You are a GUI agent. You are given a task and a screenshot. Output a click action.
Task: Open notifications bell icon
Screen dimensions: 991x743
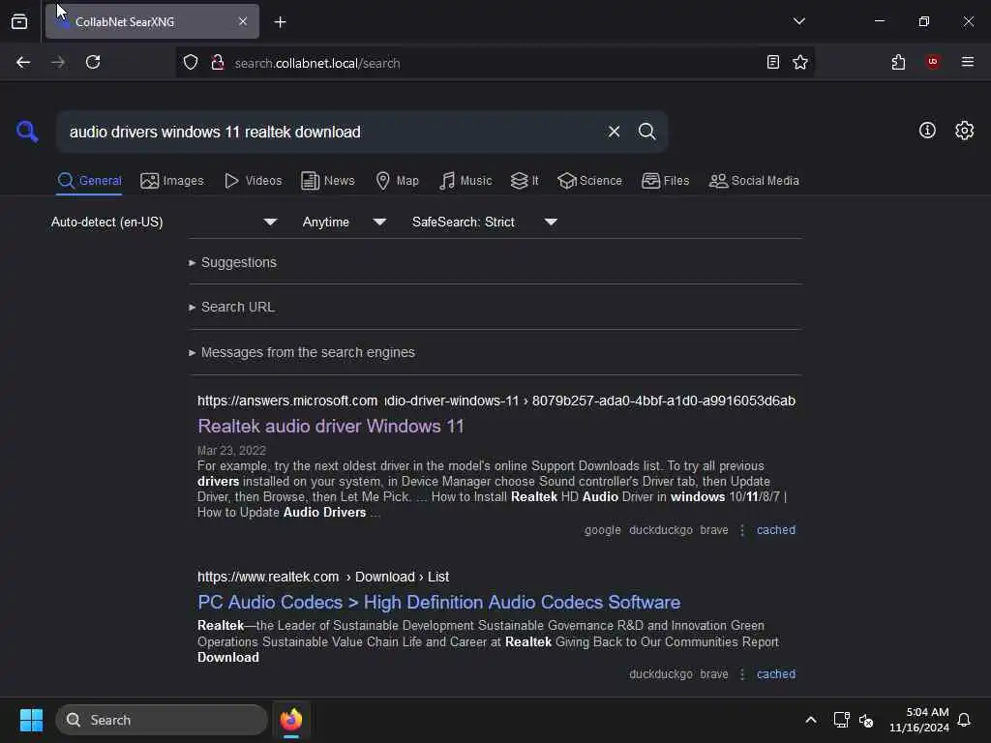pyautogui.click(x=964, y=720)
